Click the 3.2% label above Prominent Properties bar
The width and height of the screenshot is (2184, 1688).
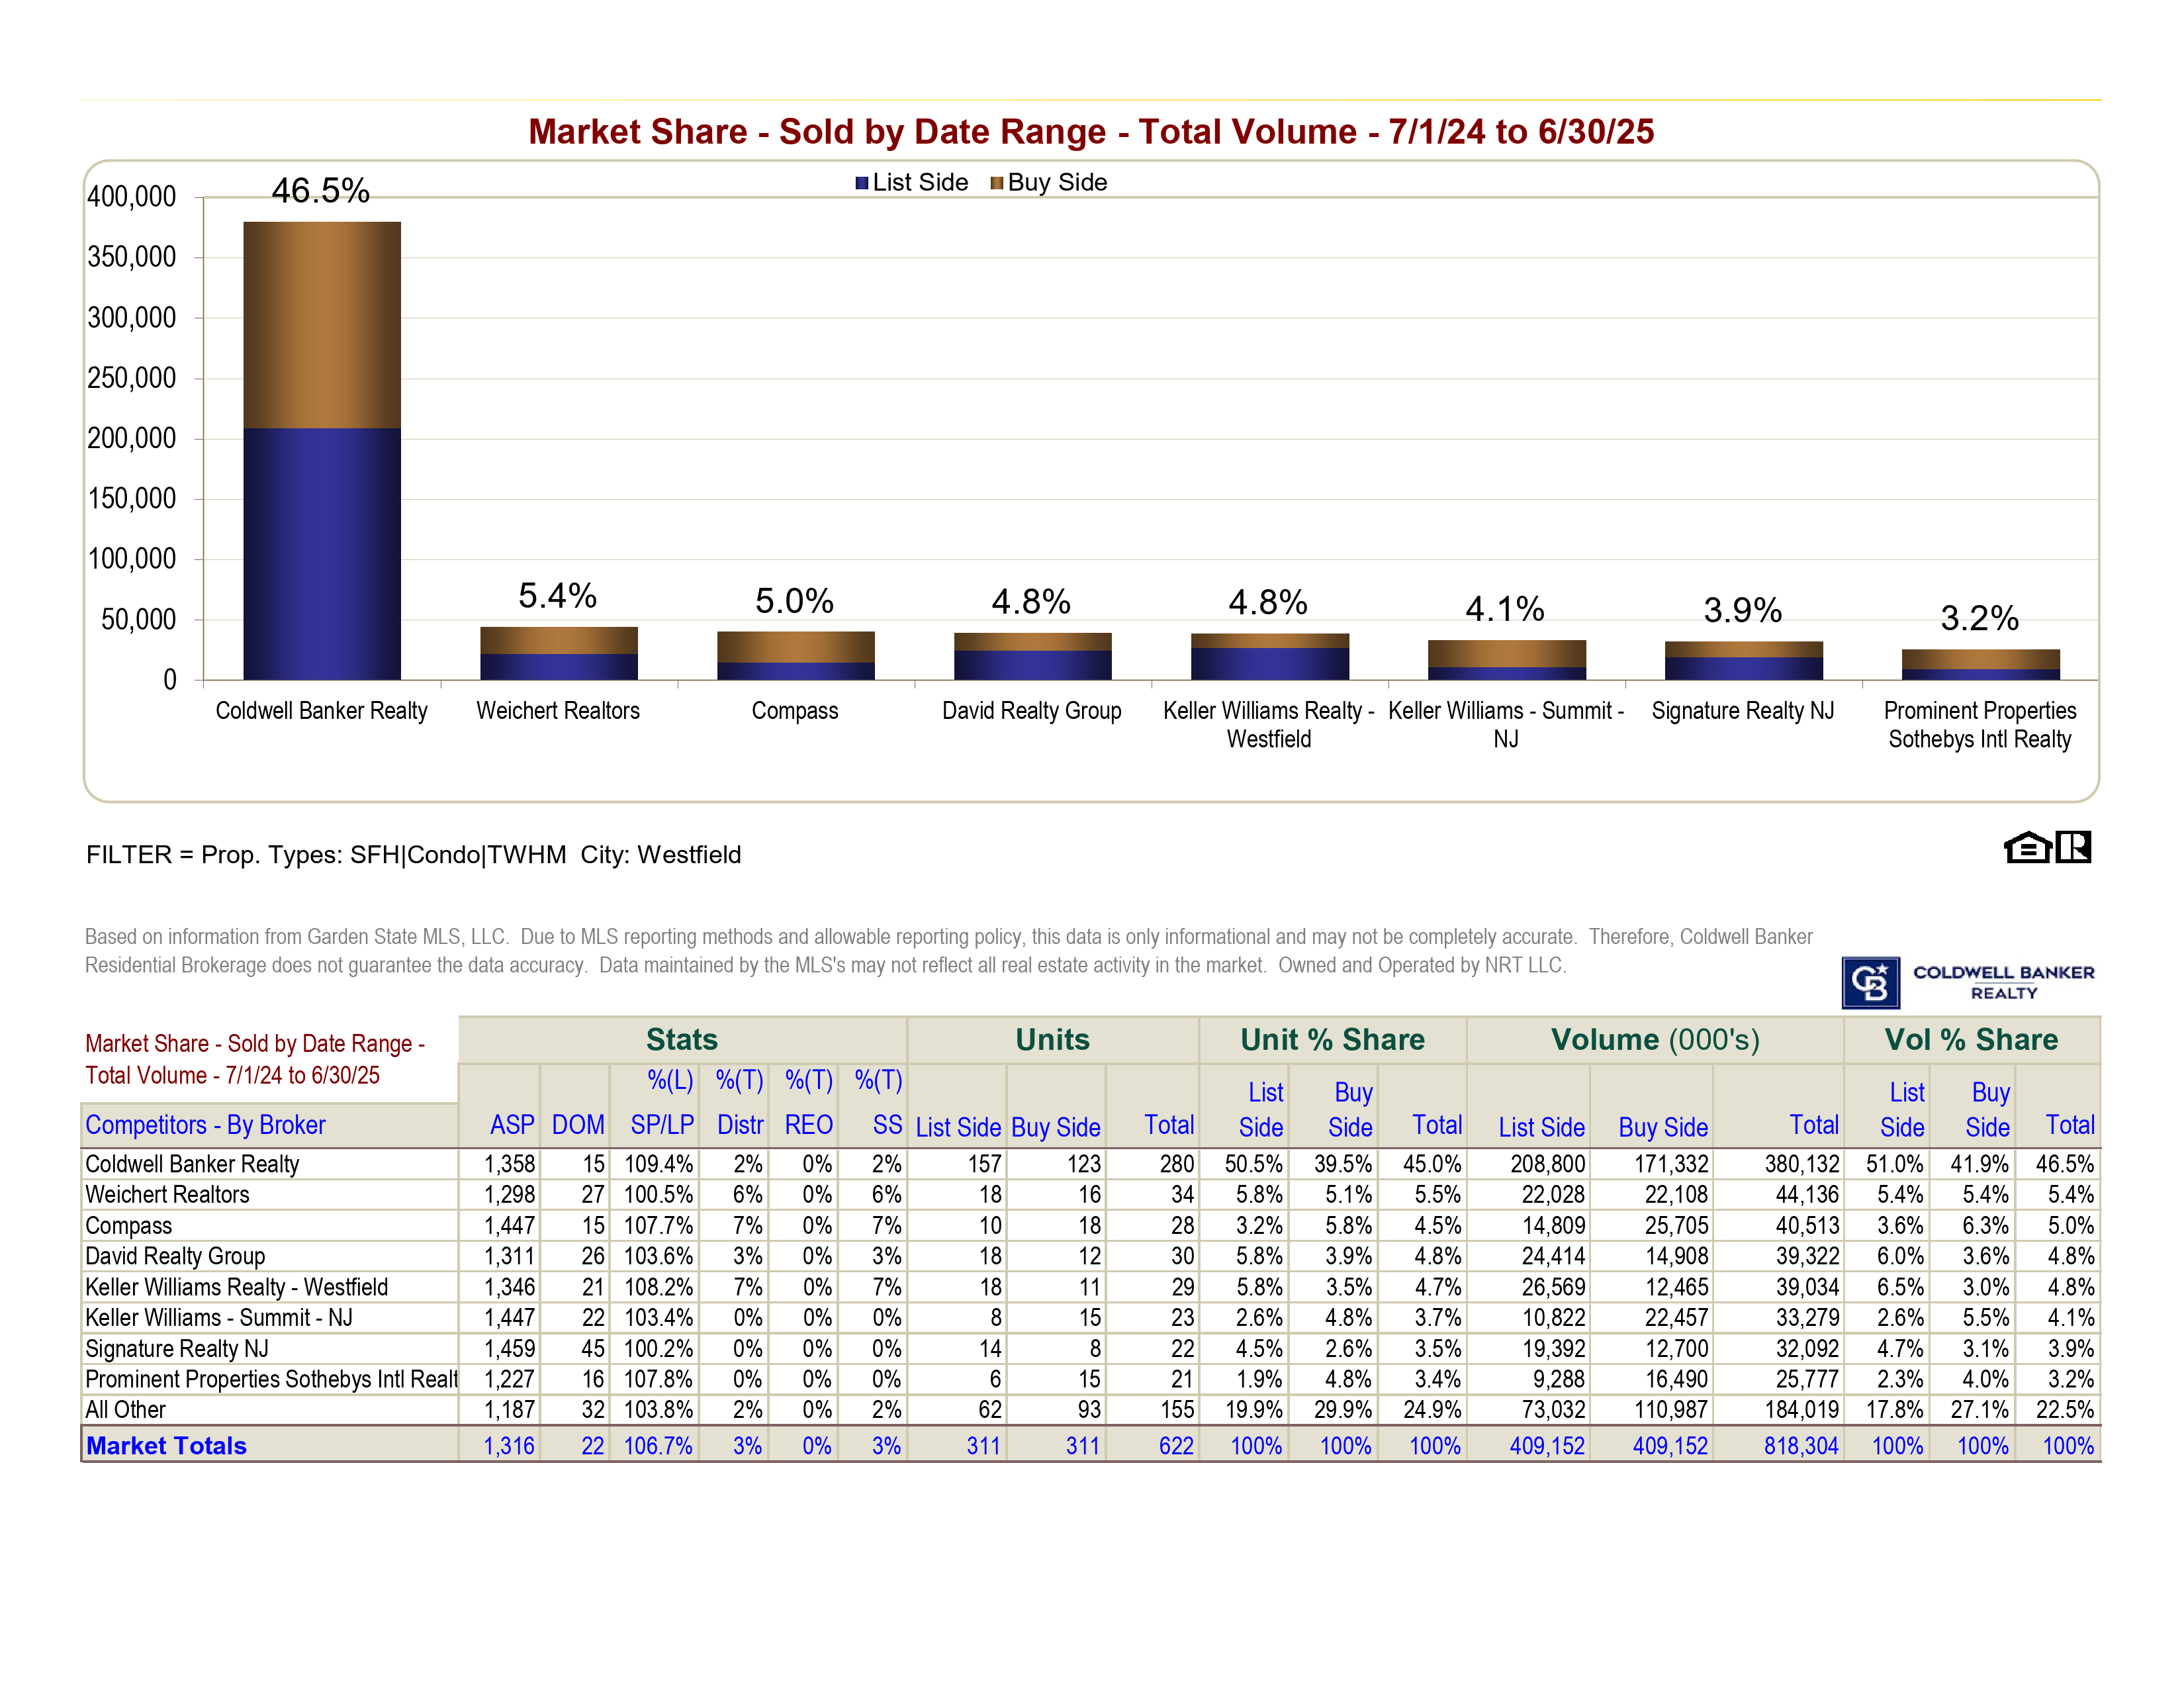pyautogui.click(x=1980, y=618)
